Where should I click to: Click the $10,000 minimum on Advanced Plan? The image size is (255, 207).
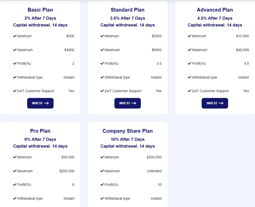(x=242, y=36)
